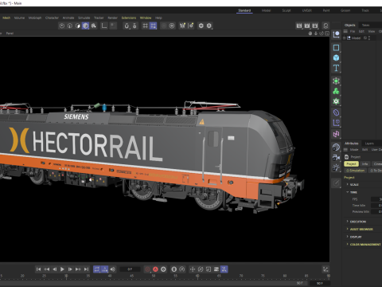
Task: Open the MoGraph menu
Action: click(35, 18)
